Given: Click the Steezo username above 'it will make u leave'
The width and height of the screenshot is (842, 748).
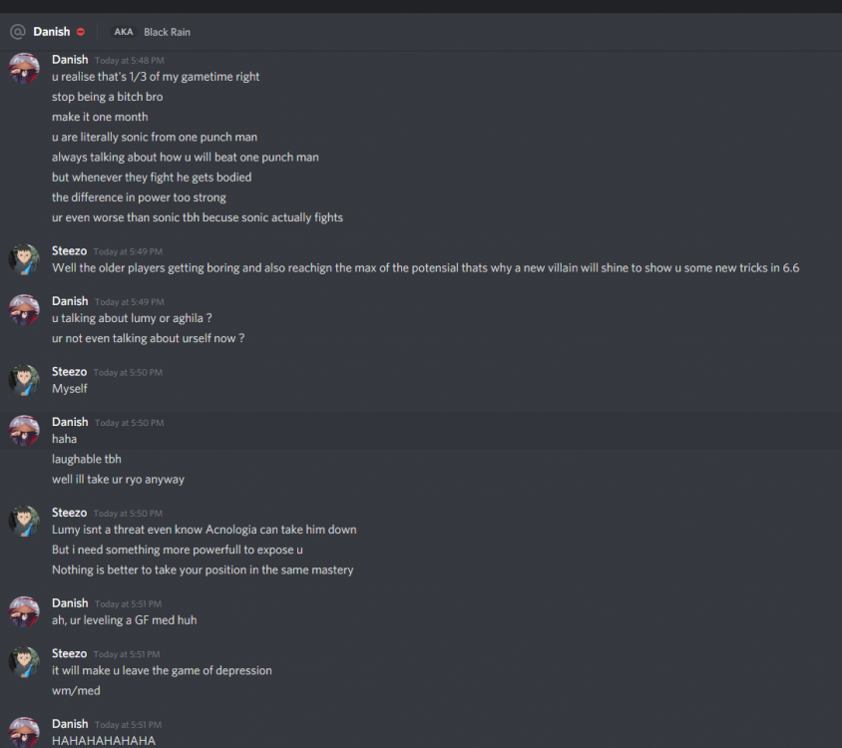Looking at the screenshot, I should 70,653.
